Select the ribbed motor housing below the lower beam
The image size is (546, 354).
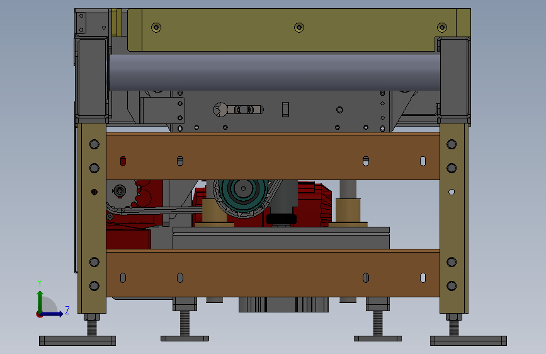point(283,304)
